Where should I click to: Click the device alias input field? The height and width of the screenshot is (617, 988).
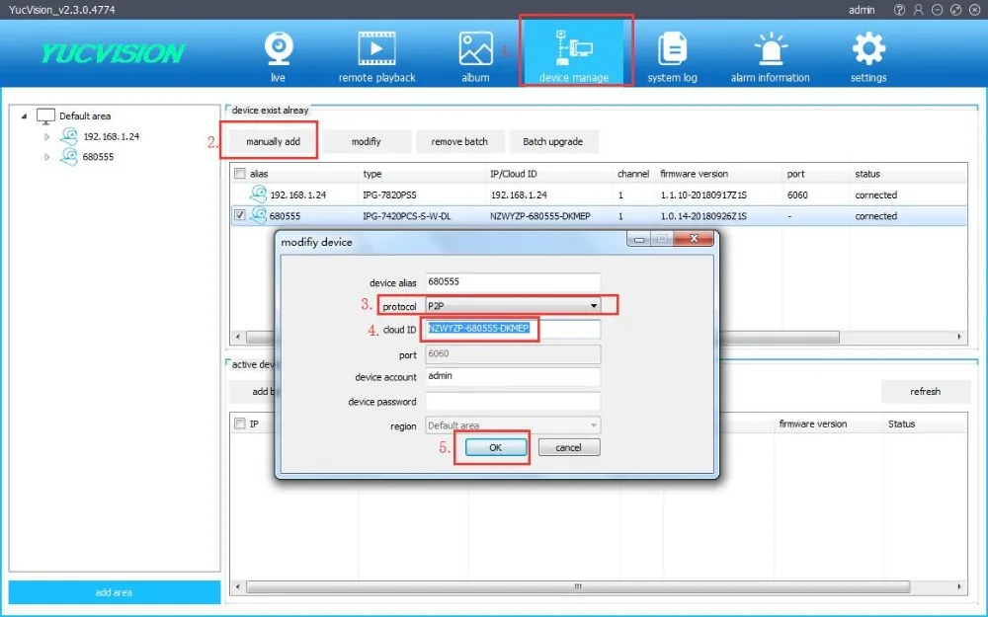(513, 282)
